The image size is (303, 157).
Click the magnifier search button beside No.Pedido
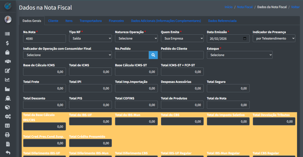(x=153, y=55)
